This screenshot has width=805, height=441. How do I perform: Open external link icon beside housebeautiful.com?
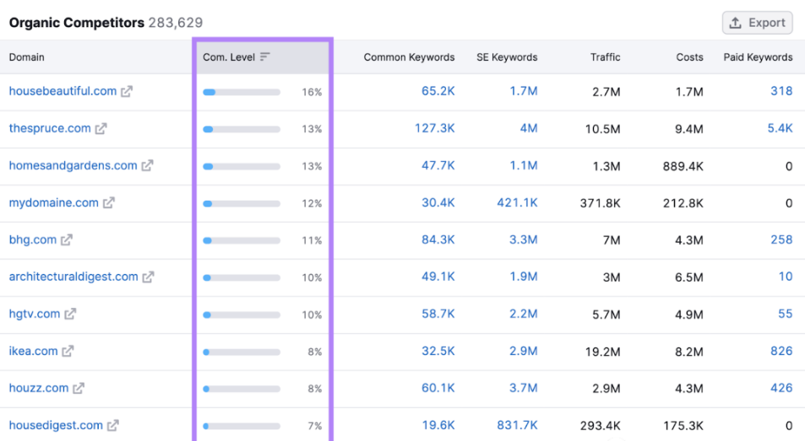click(127, 92)
